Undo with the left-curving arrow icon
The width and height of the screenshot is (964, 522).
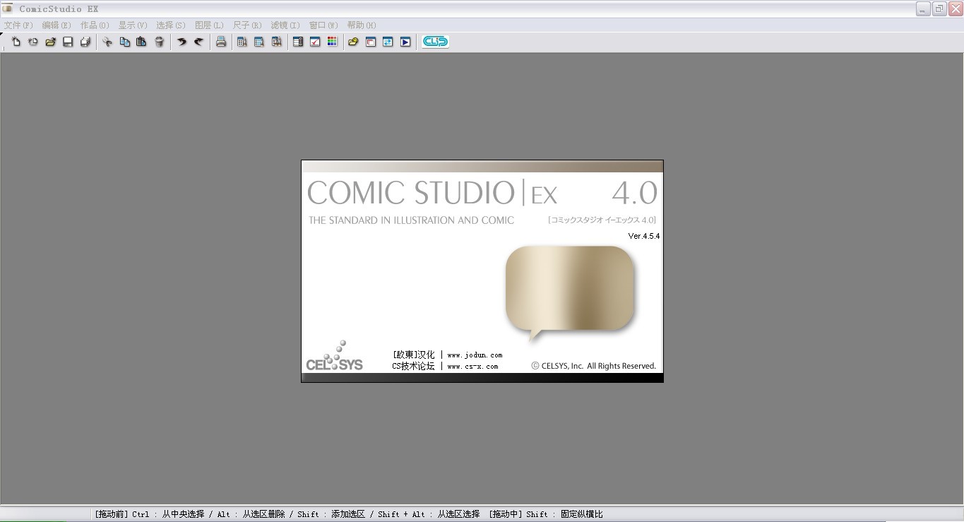[182, 42]
